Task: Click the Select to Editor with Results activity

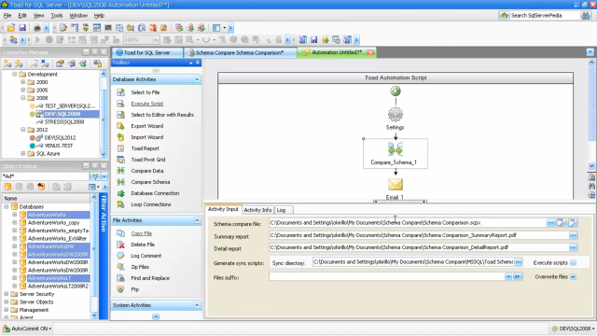Action: coord(162,115)
